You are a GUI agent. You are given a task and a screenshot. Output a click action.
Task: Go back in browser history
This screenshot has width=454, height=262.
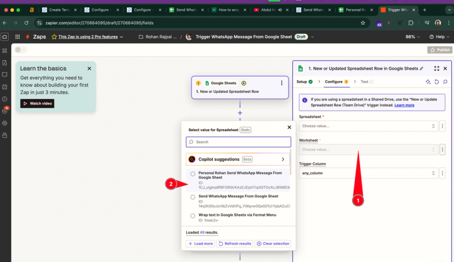pyautogui.click(x=5, y=23)
